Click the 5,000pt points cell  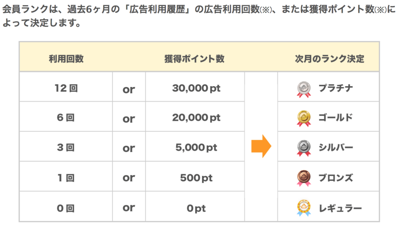195,146
